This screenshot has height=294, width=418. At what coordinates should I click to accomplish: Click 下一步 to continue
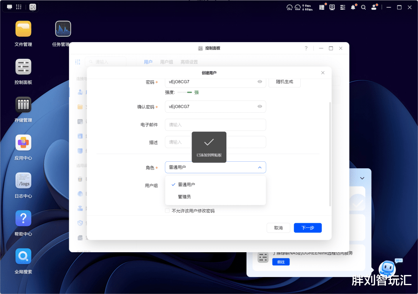308,228
